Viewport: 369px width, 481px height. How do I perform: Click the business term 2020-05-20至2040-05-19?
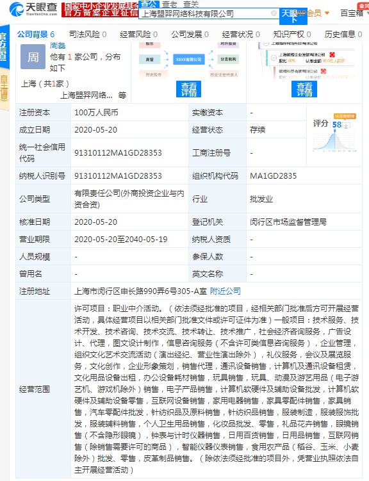[121, 240]
